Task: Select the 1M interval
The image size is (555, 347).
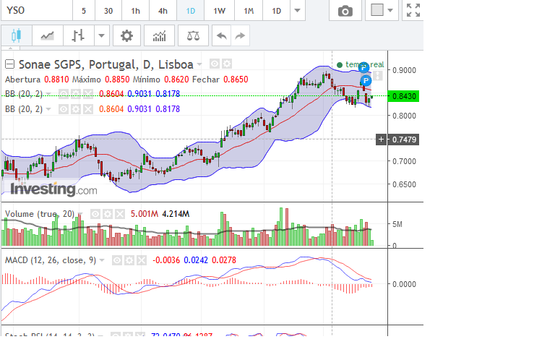Action: [249, 11]
